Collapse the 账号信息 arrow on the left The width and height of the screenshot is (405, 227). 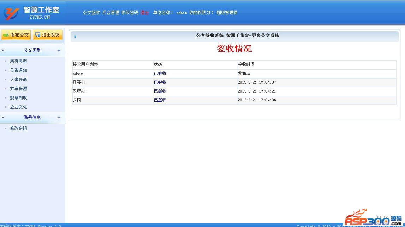point(3,118)
